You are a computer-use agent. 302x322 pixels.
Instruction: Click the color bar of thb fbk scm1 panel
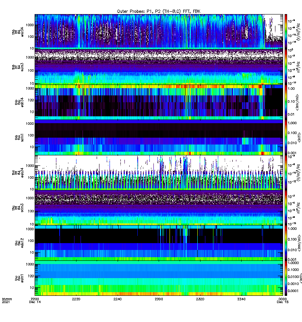pos(286,137)
